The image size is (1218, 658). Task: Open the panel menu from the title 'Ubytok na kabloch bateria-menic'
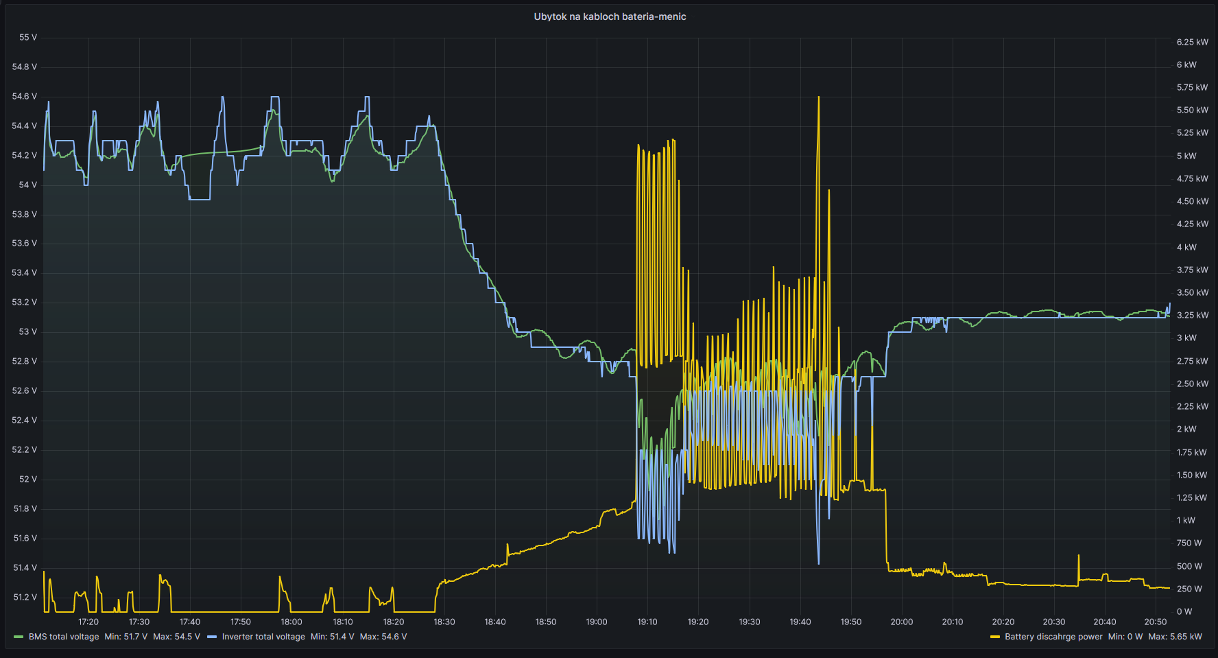609,16
